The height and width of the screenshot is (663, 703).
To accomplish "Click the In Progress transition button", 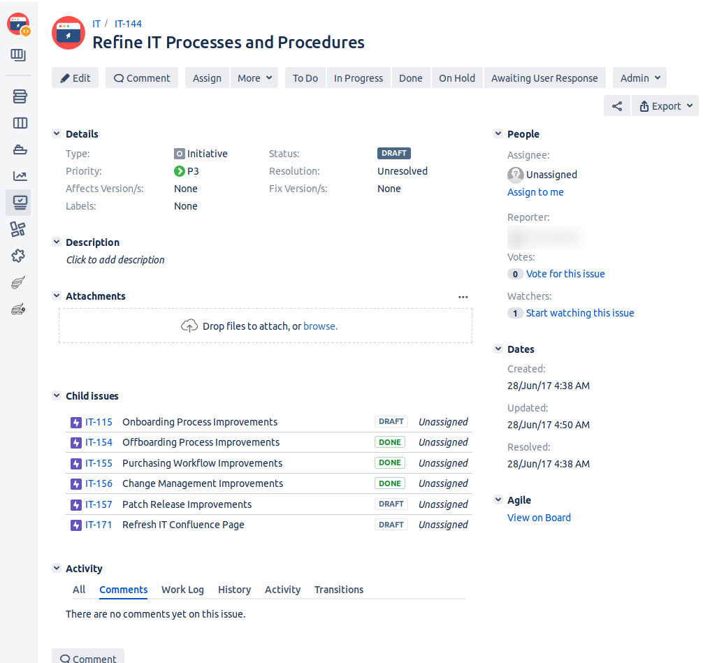I will pos(358,78).
